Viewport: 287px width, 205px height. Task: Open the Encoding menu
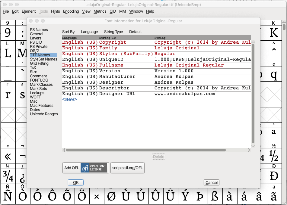click(71, 11)
